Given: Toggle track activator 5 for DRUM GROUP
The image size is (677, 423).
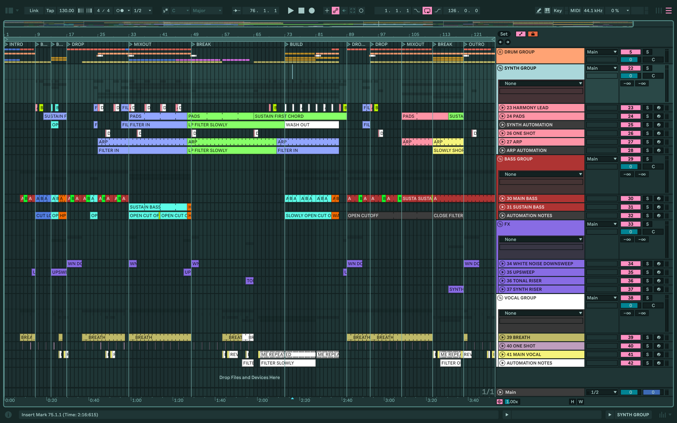Looking at the screenshot, I should [x=630, y=52].
